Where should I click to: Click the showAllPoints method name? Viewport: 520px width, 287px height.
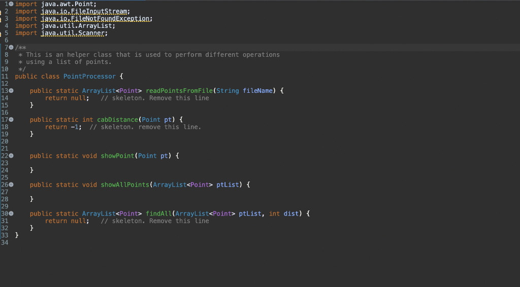click(x=125, y=185)
